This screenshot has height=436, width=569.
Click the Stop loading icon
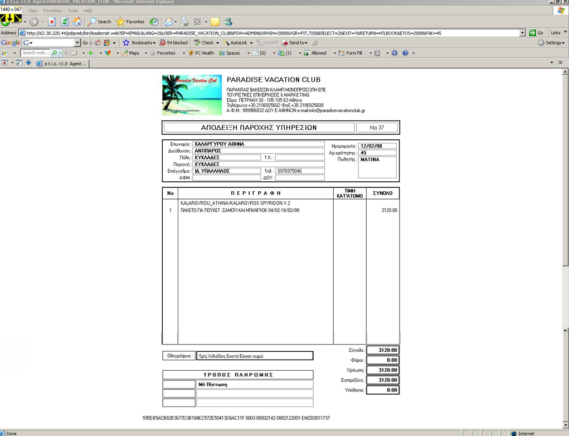[x=52, y=22]
